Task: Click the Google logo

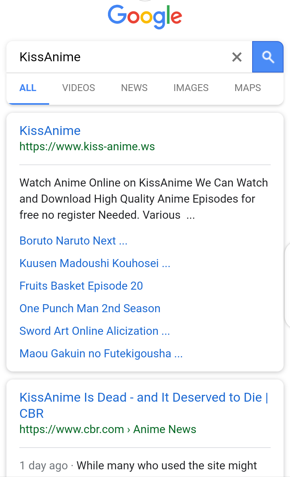Action: click(145, 17)
